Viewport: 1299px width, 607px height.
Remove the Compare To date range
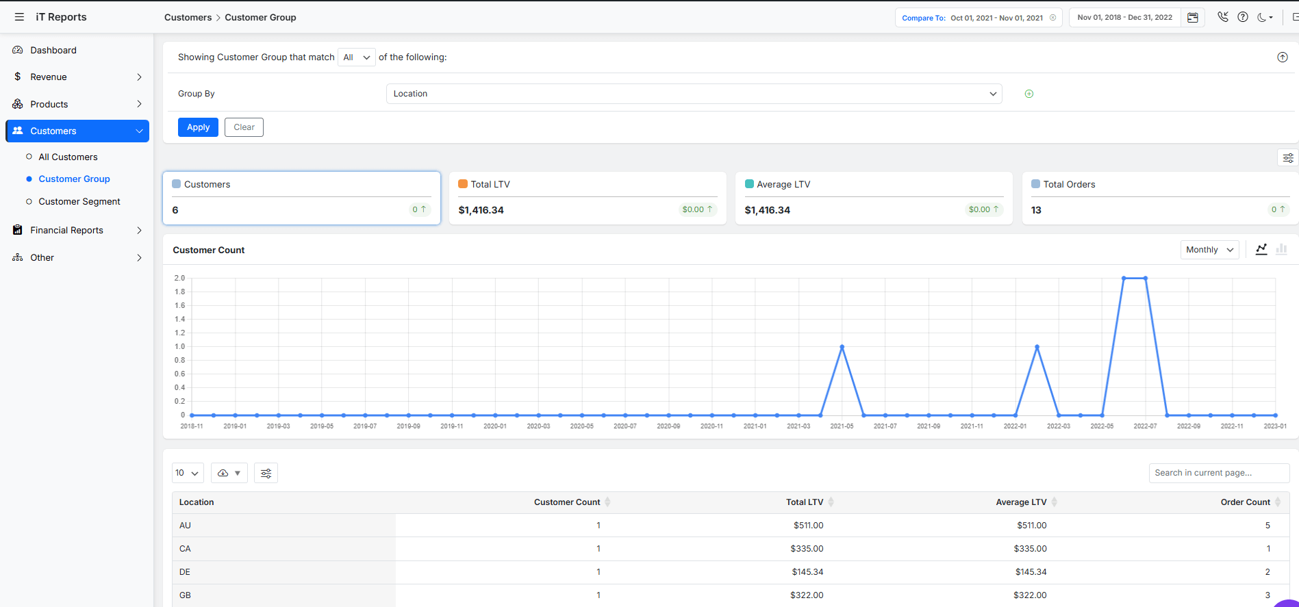[x=1052, y=18]
